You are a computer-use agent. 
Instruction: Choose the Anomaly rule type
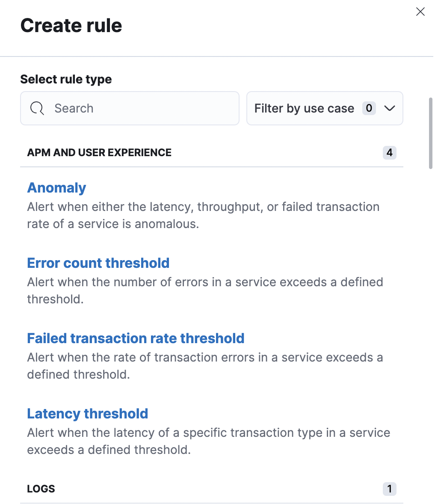click(x=56, y=188)
